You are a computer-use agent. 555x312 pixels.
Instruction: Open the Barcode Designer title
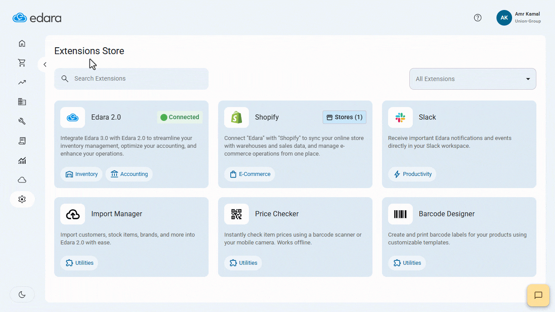[x=447, y=214]
